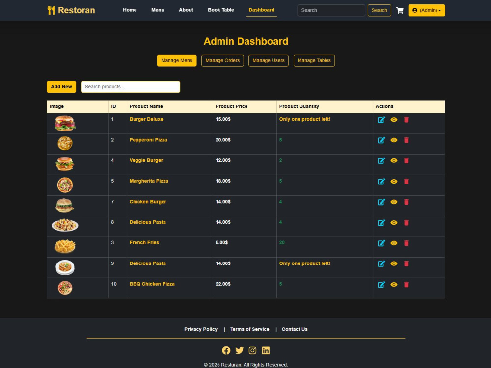
Task: Delete the French Fries row
Action: point(406,243)
